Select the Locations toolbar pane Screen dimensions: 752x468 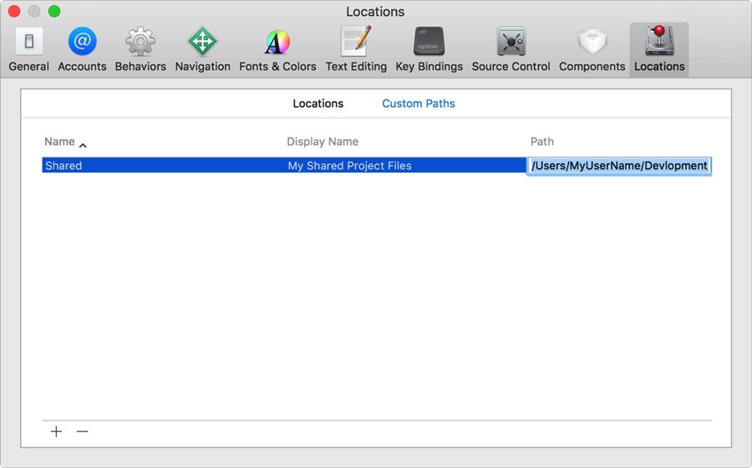659,49
